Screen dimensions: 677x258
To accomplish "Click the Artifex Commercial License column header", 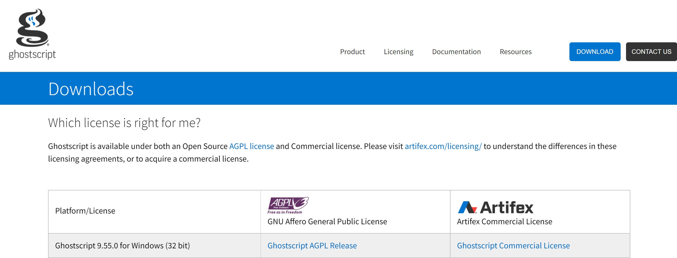I will coord(504,222).
